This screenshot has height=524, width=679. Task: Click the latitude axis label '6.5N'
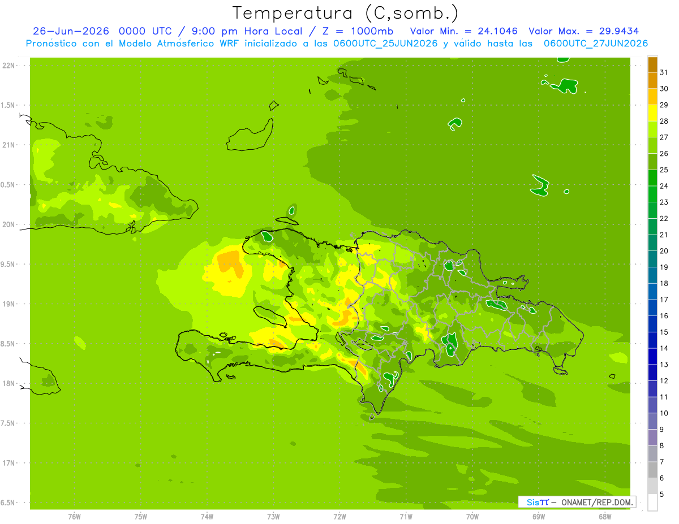pos(8,503)
